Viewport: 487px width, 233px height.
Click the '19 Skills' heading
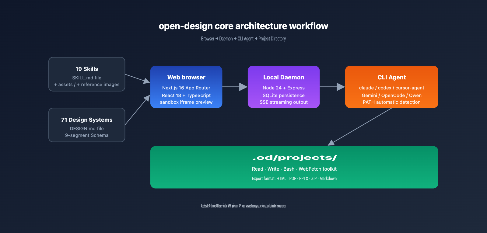[x=87, y=69]
